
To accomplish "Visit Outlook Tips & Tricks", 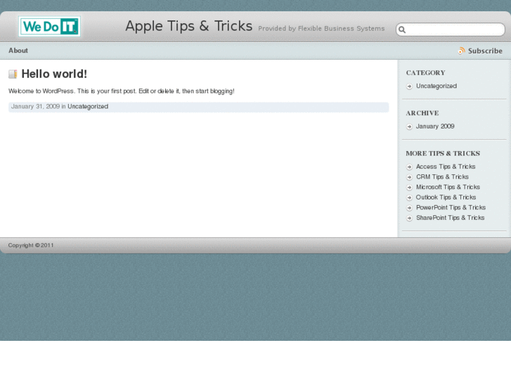I will 446,197.
